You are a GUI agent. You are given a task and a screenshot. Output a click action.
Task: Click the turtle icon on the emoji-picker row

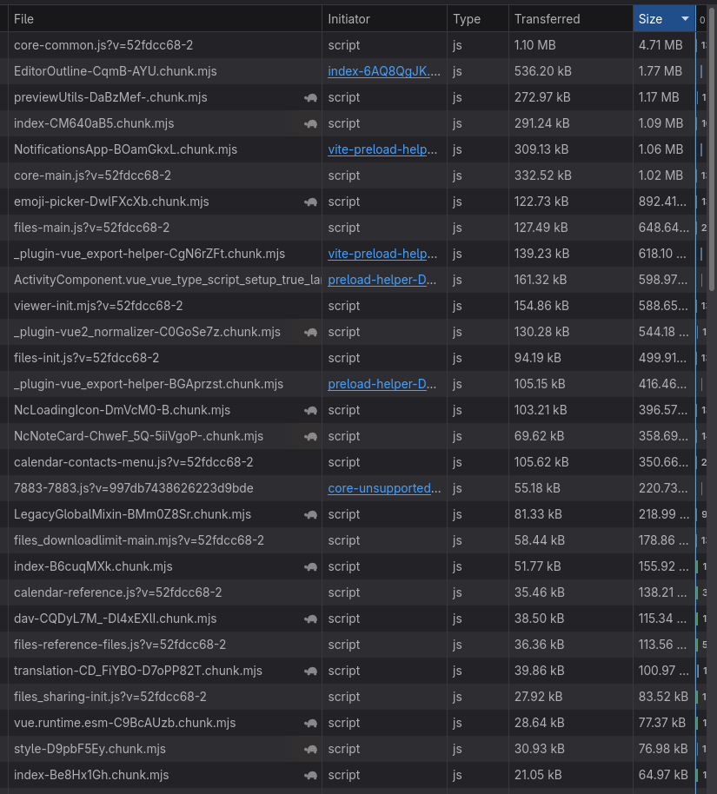pos(310,202)
